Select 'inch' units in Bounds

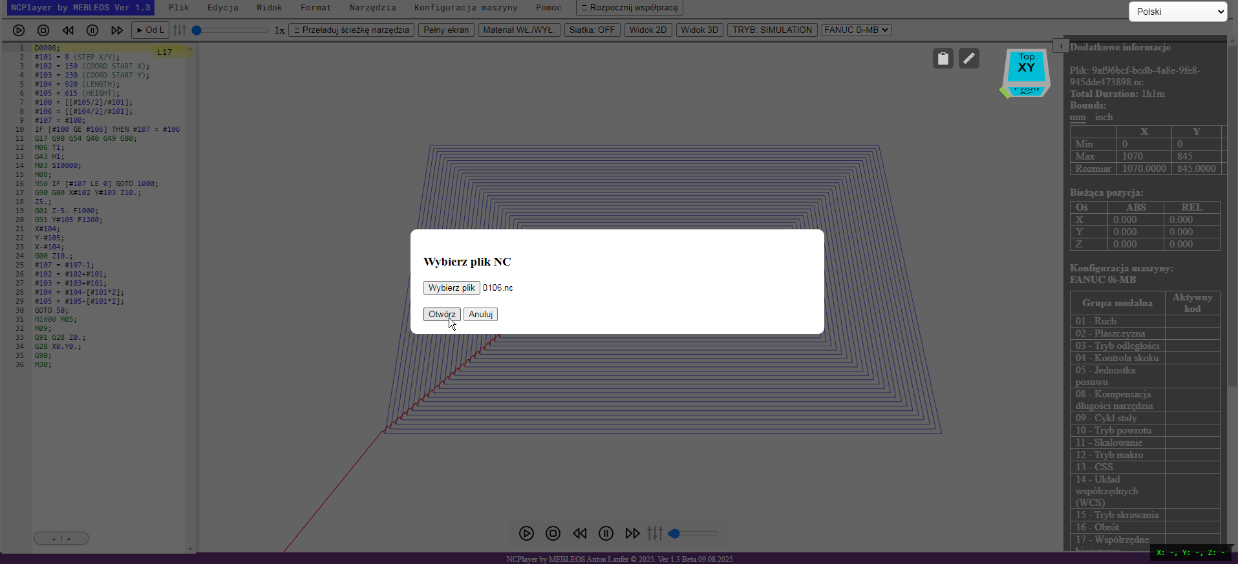click(1104, 118)
